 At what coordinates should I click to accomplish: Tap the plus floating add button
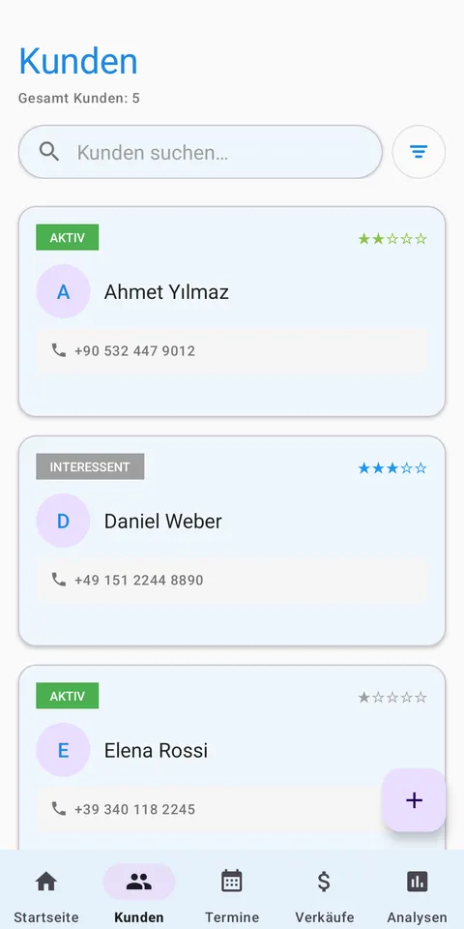414,800
